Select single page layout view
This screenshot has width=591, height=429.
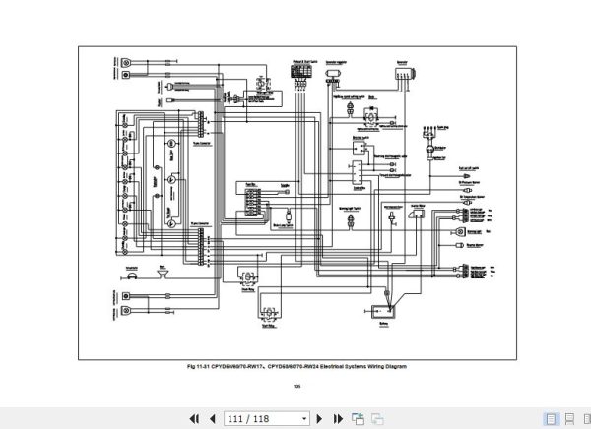coord(551,418)
